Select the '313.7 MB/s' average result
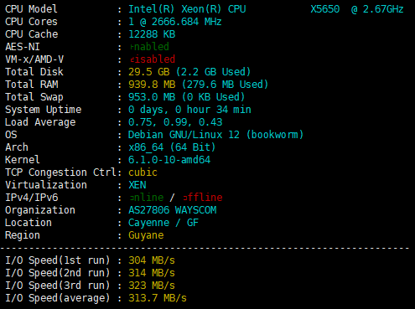This screenshot has height=309, width=415. pyautogui.click(x=158, y=298)
